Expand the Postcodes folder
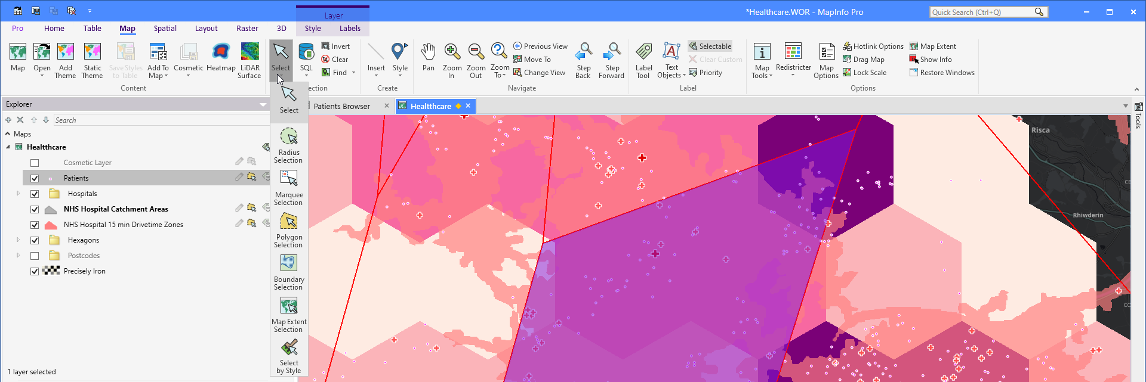 [x=18, y=255]
